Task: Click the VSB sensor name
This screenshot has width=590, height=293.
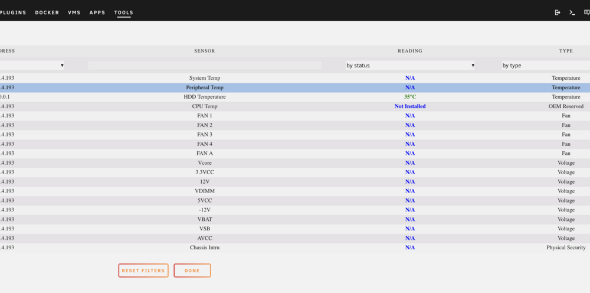Action: pos(205,229)
